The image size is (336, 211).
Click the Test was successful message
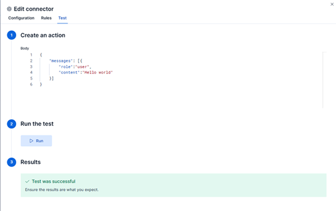coord(54,181)
